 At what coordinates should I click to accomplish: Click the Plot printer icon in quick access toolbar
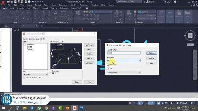tap(29, 2)
